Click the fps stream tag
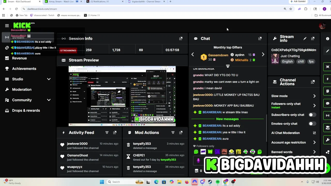 [x=311, y=61]
